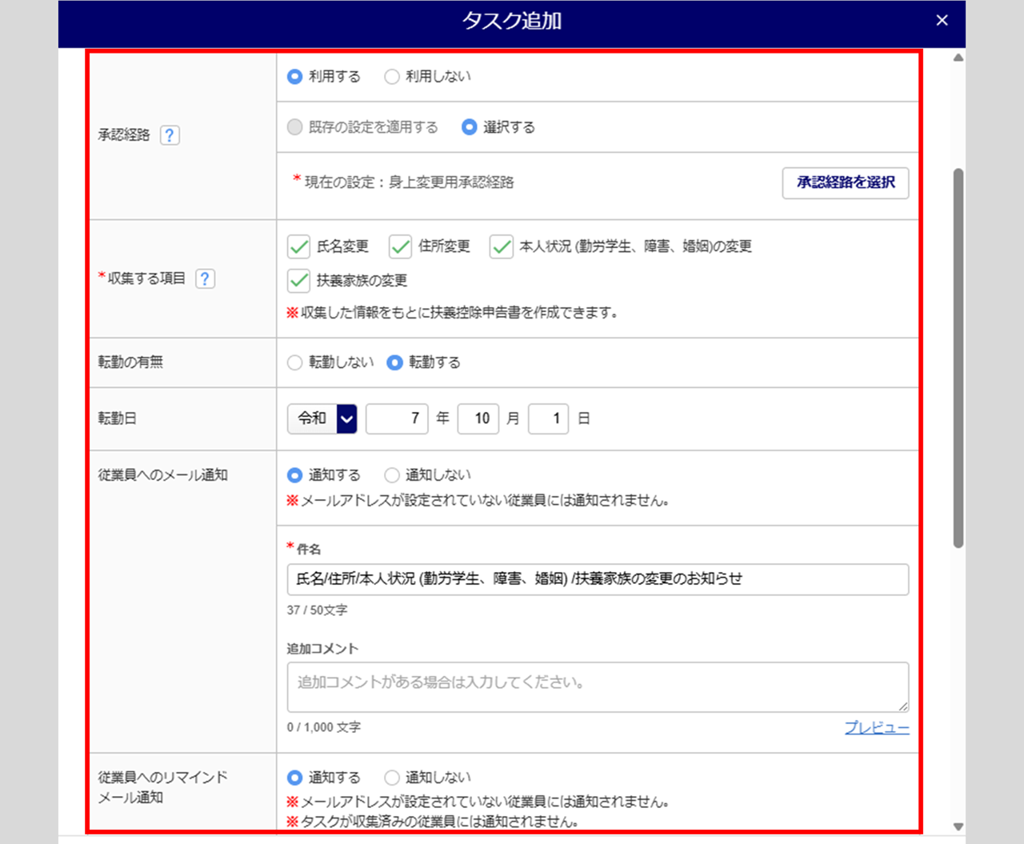Screen dimensions: 1024x844
Task: Choose 通知しない for employee mail notification
Action: (392, 475)
